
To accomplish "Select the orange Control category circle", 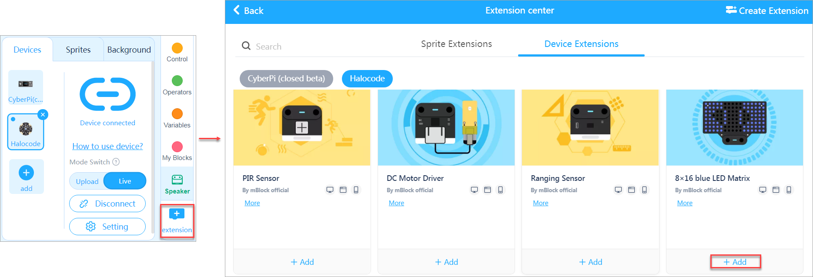I will coord(177,48).
